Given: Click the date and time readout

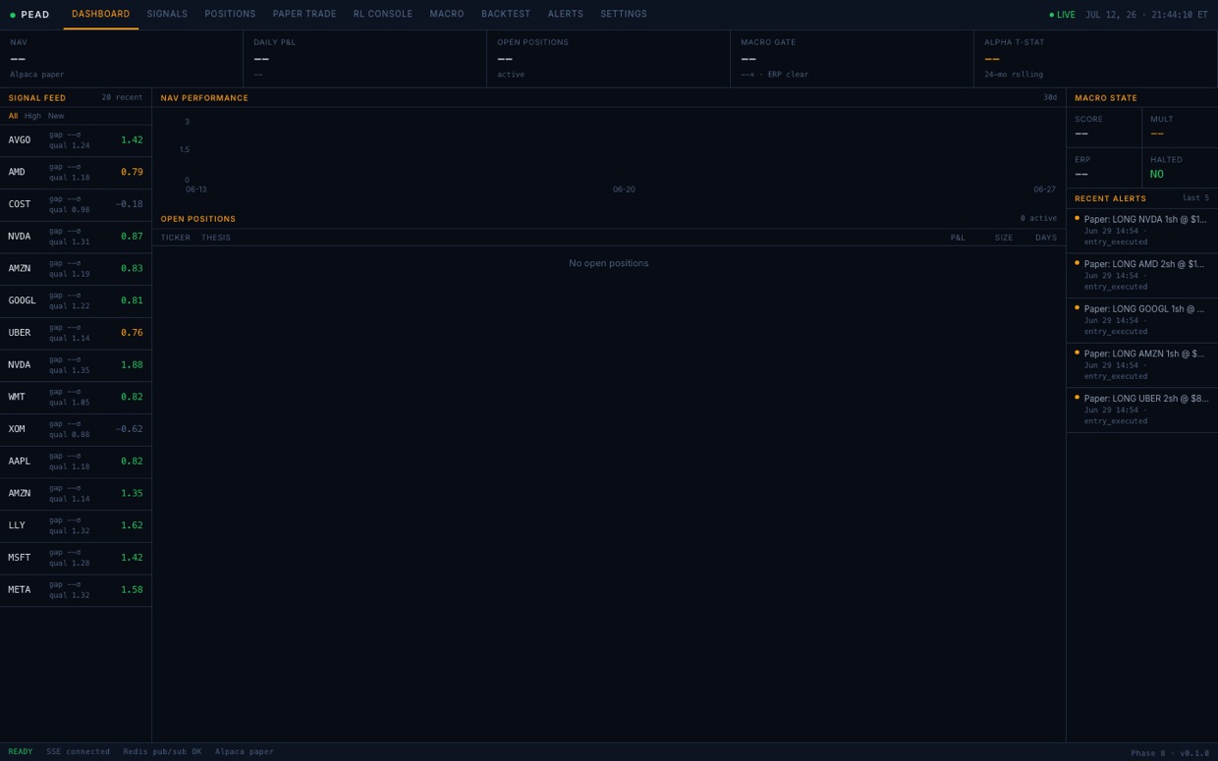Looking at the screenshot, I should click(x=1146, y=15).
